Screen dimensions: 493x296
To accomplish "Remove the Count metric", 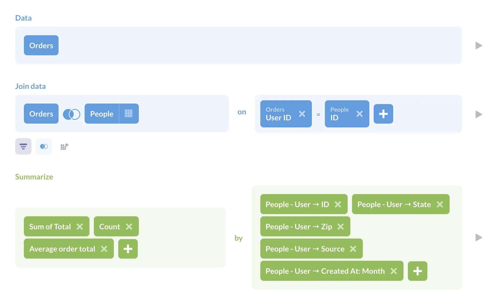I will [130, 226].
